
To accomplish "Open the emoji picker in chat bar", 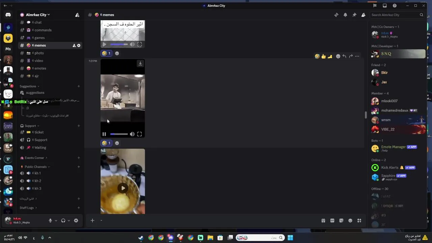I will (350, 221).
